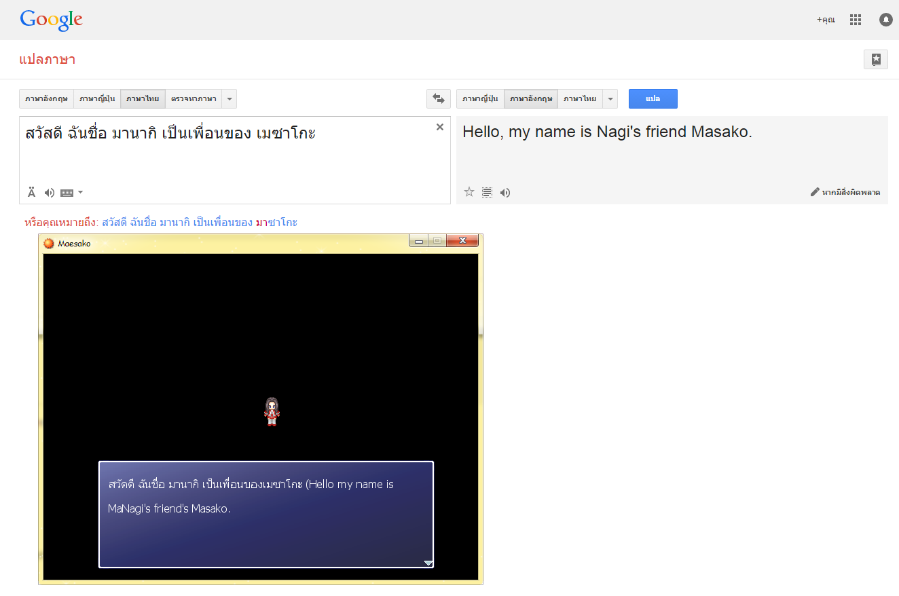Click the character sprite in the game

(x=272, y=411)
